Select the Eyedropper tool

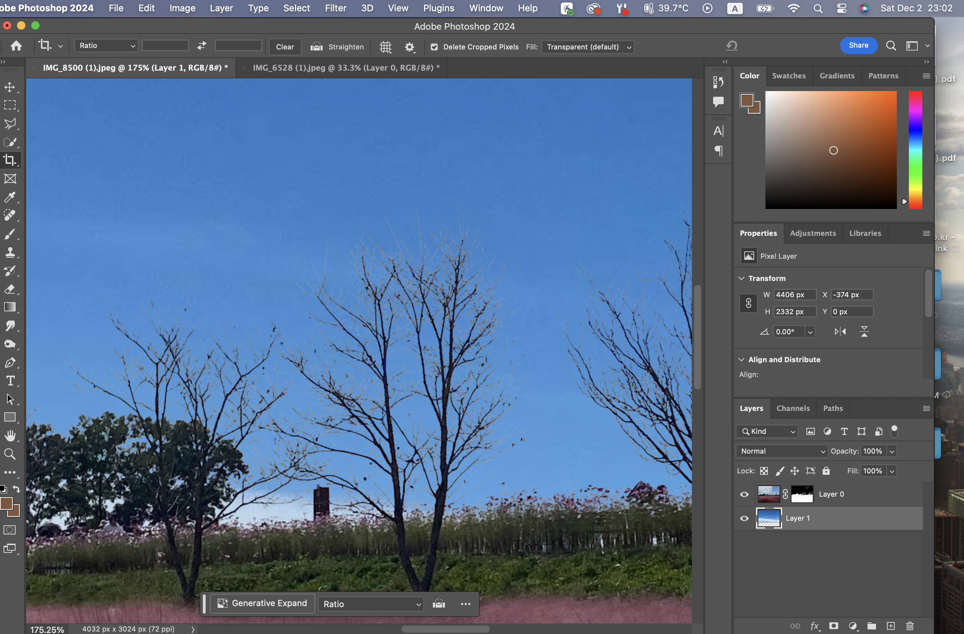point(10,197)
